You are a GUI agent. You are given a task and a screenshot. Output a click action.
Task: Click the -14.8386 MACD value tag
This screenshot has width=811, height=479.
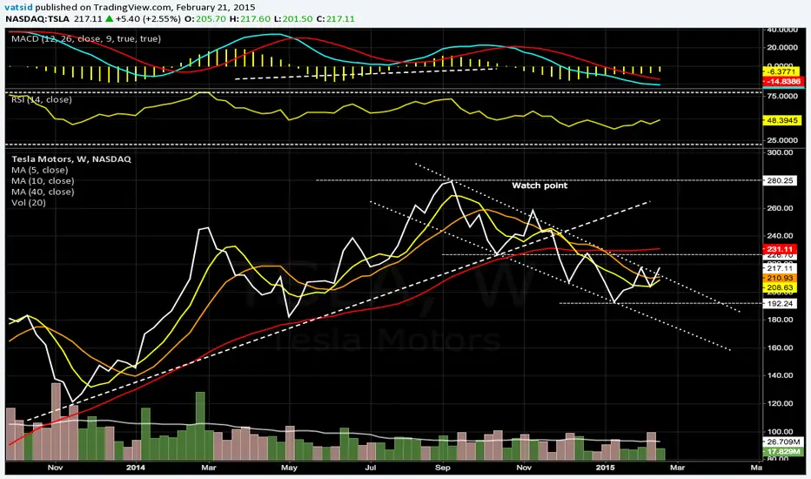click(x=782, y=81)
